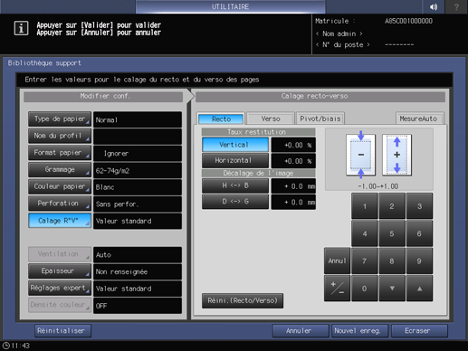Viewport: 468px width, 351px height.
Task: Click H <-> B value + 0.0 mm field
Action: coord(293,186)
